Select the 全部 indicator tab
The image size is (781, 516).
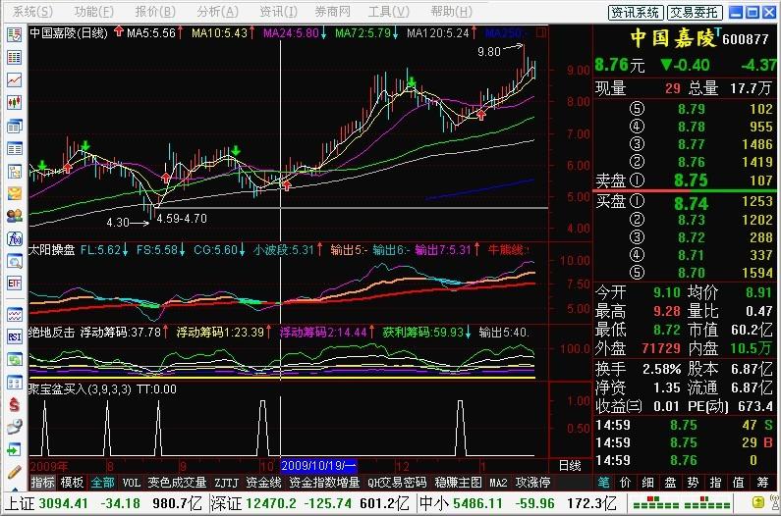pyautogui.click(x=102, y=483)
